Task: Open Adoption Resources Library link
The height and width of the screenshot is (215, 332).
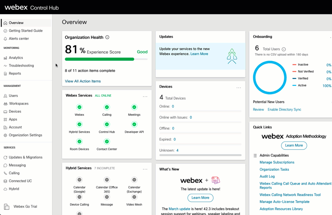Action: [281, 209]
